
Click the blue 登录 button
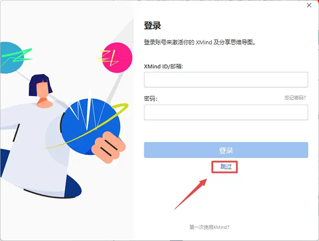[x=226, y=150]
